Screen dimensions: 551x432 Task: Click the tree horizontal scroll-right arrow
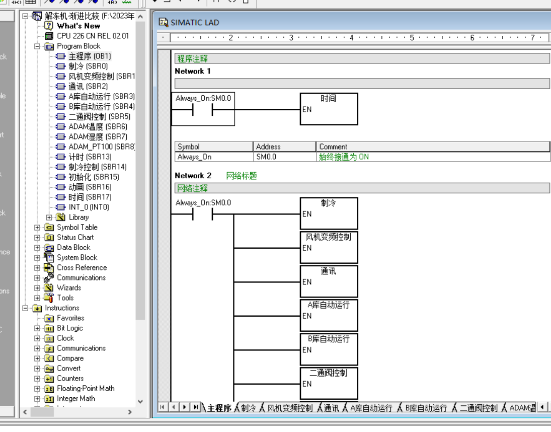point(130,412)
